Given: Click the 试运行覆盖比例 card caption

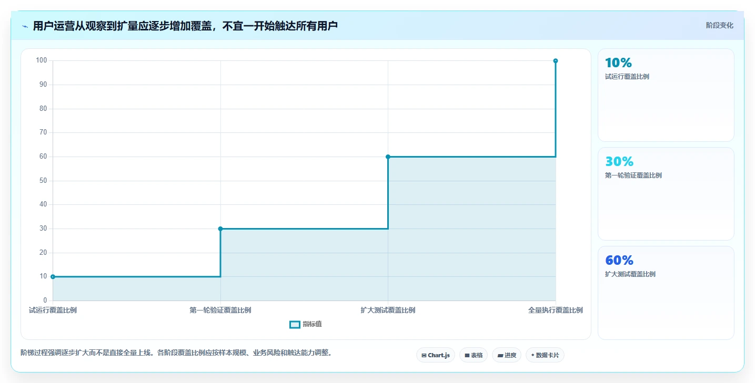Looking at the screenshot, I should 627,77.
